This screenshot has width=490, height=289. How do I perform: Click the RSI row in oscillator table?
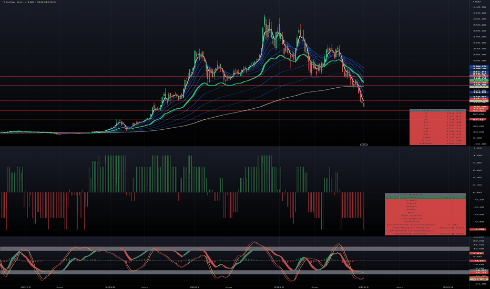point(425,213)
